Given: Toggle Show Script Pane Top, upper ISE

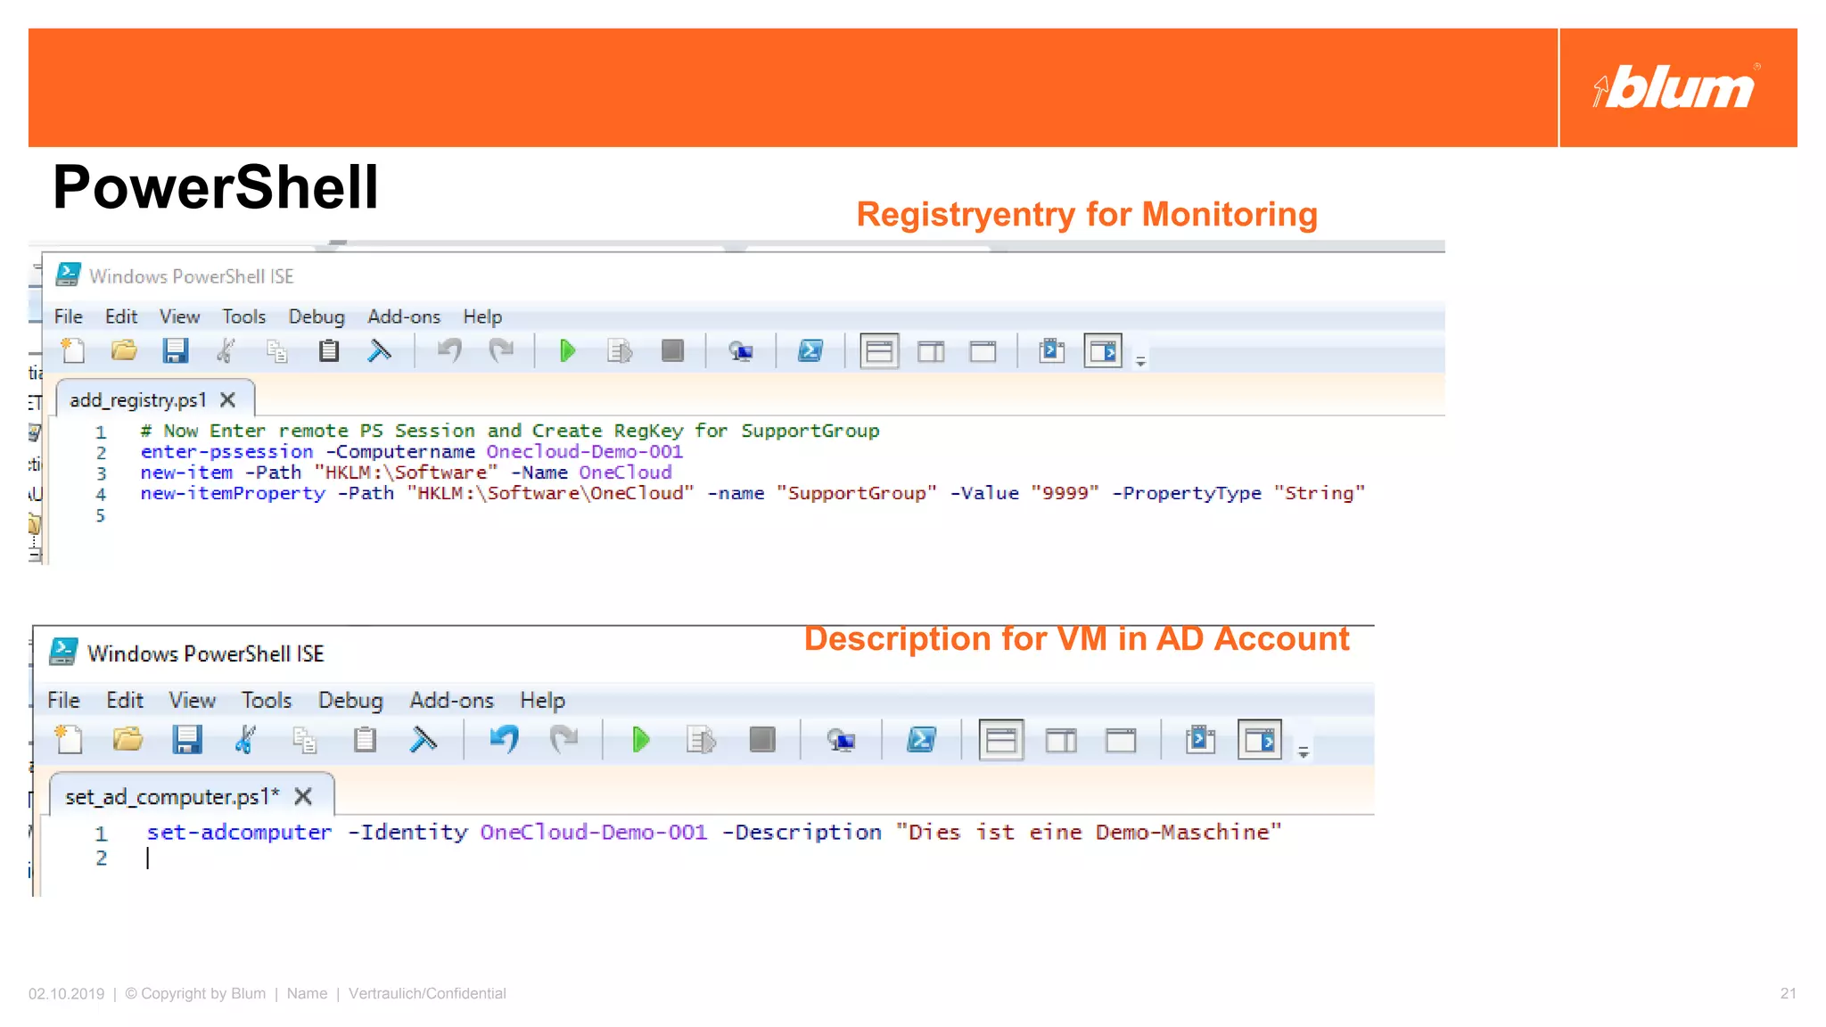Looking at the screenshot, I should (x=879, y=351).
